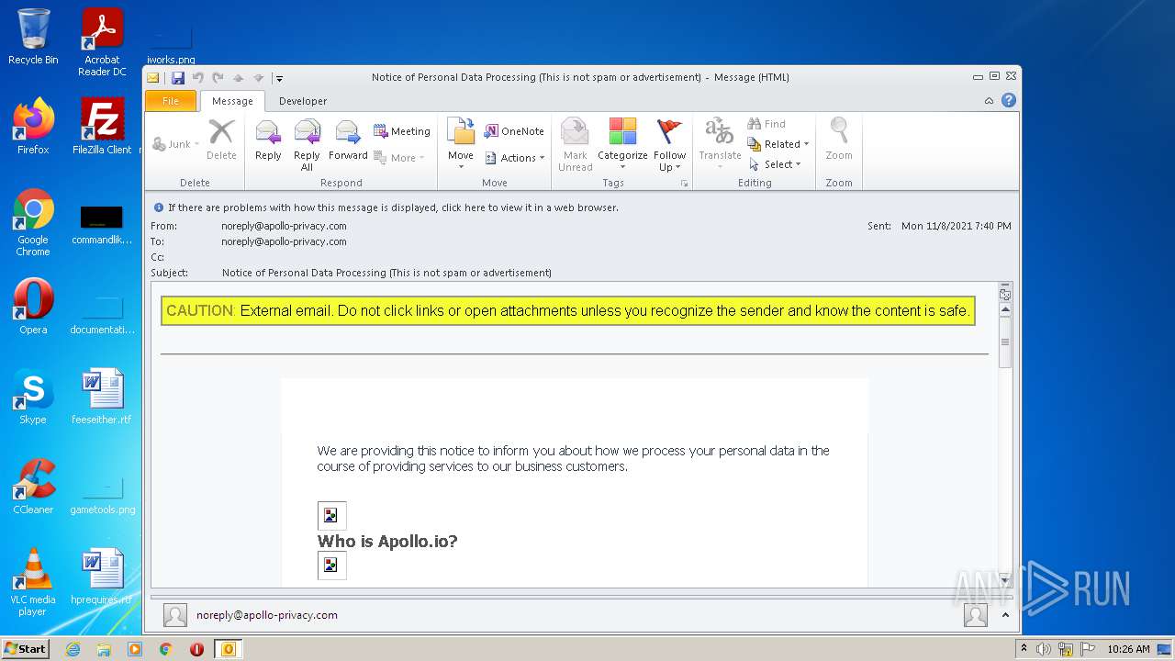Go to Next Item arrow
This screenshot has width=1175, height=661.
(258, 78)
